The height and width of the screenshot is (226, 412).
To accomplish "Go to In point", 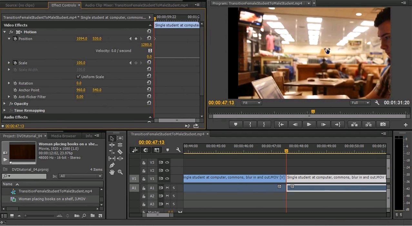I will (281, 124).
